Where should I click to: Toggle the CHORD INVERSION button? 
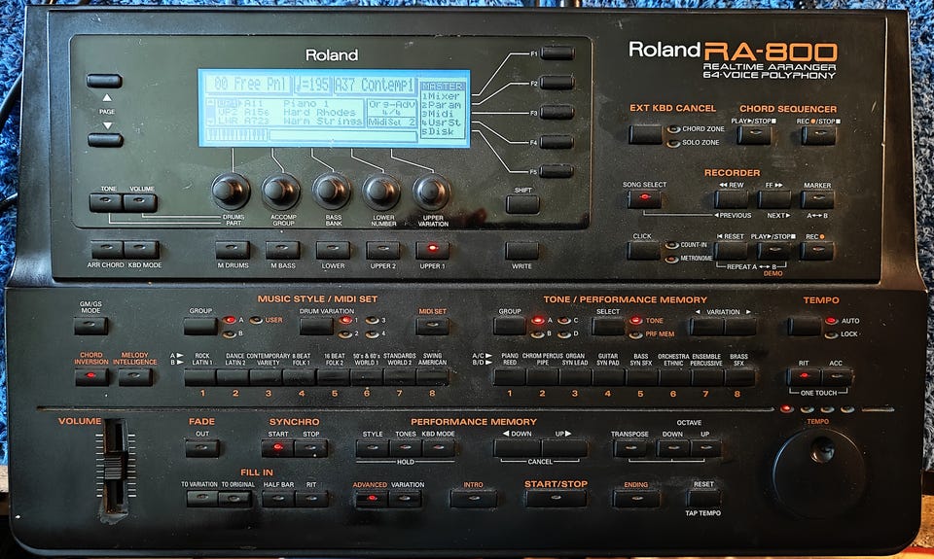click(x=91, y=377)
